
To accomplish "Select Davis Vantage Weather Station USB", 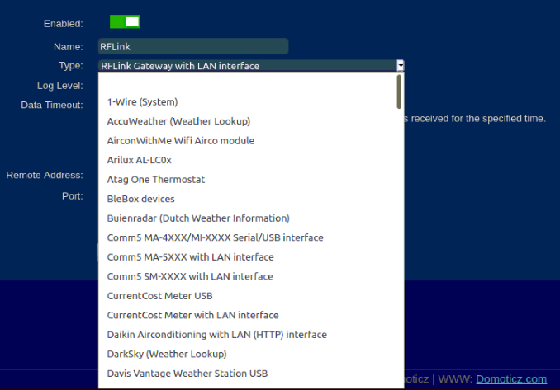I will 251,374.
